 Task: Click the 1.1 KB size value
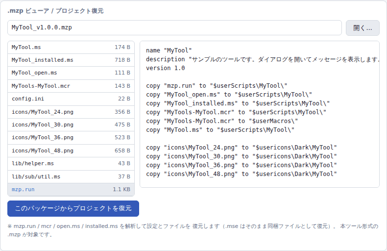click(121, 190)
